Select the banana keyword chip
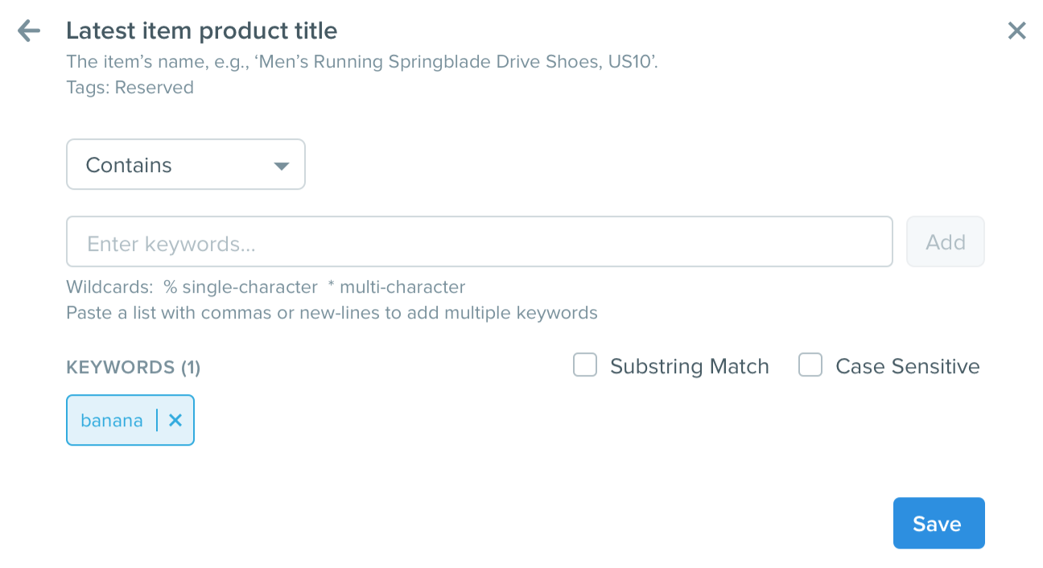The width and height of the screenshot is (1043, 568). (112, 420)
